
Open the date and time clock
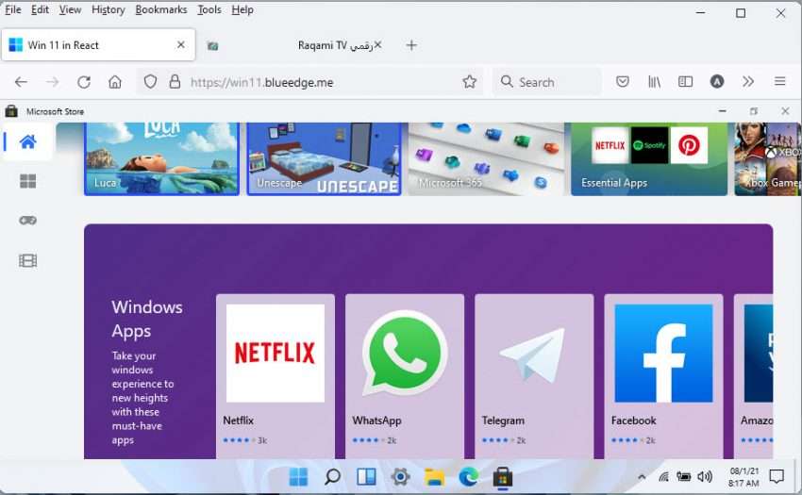click(744, 477)
